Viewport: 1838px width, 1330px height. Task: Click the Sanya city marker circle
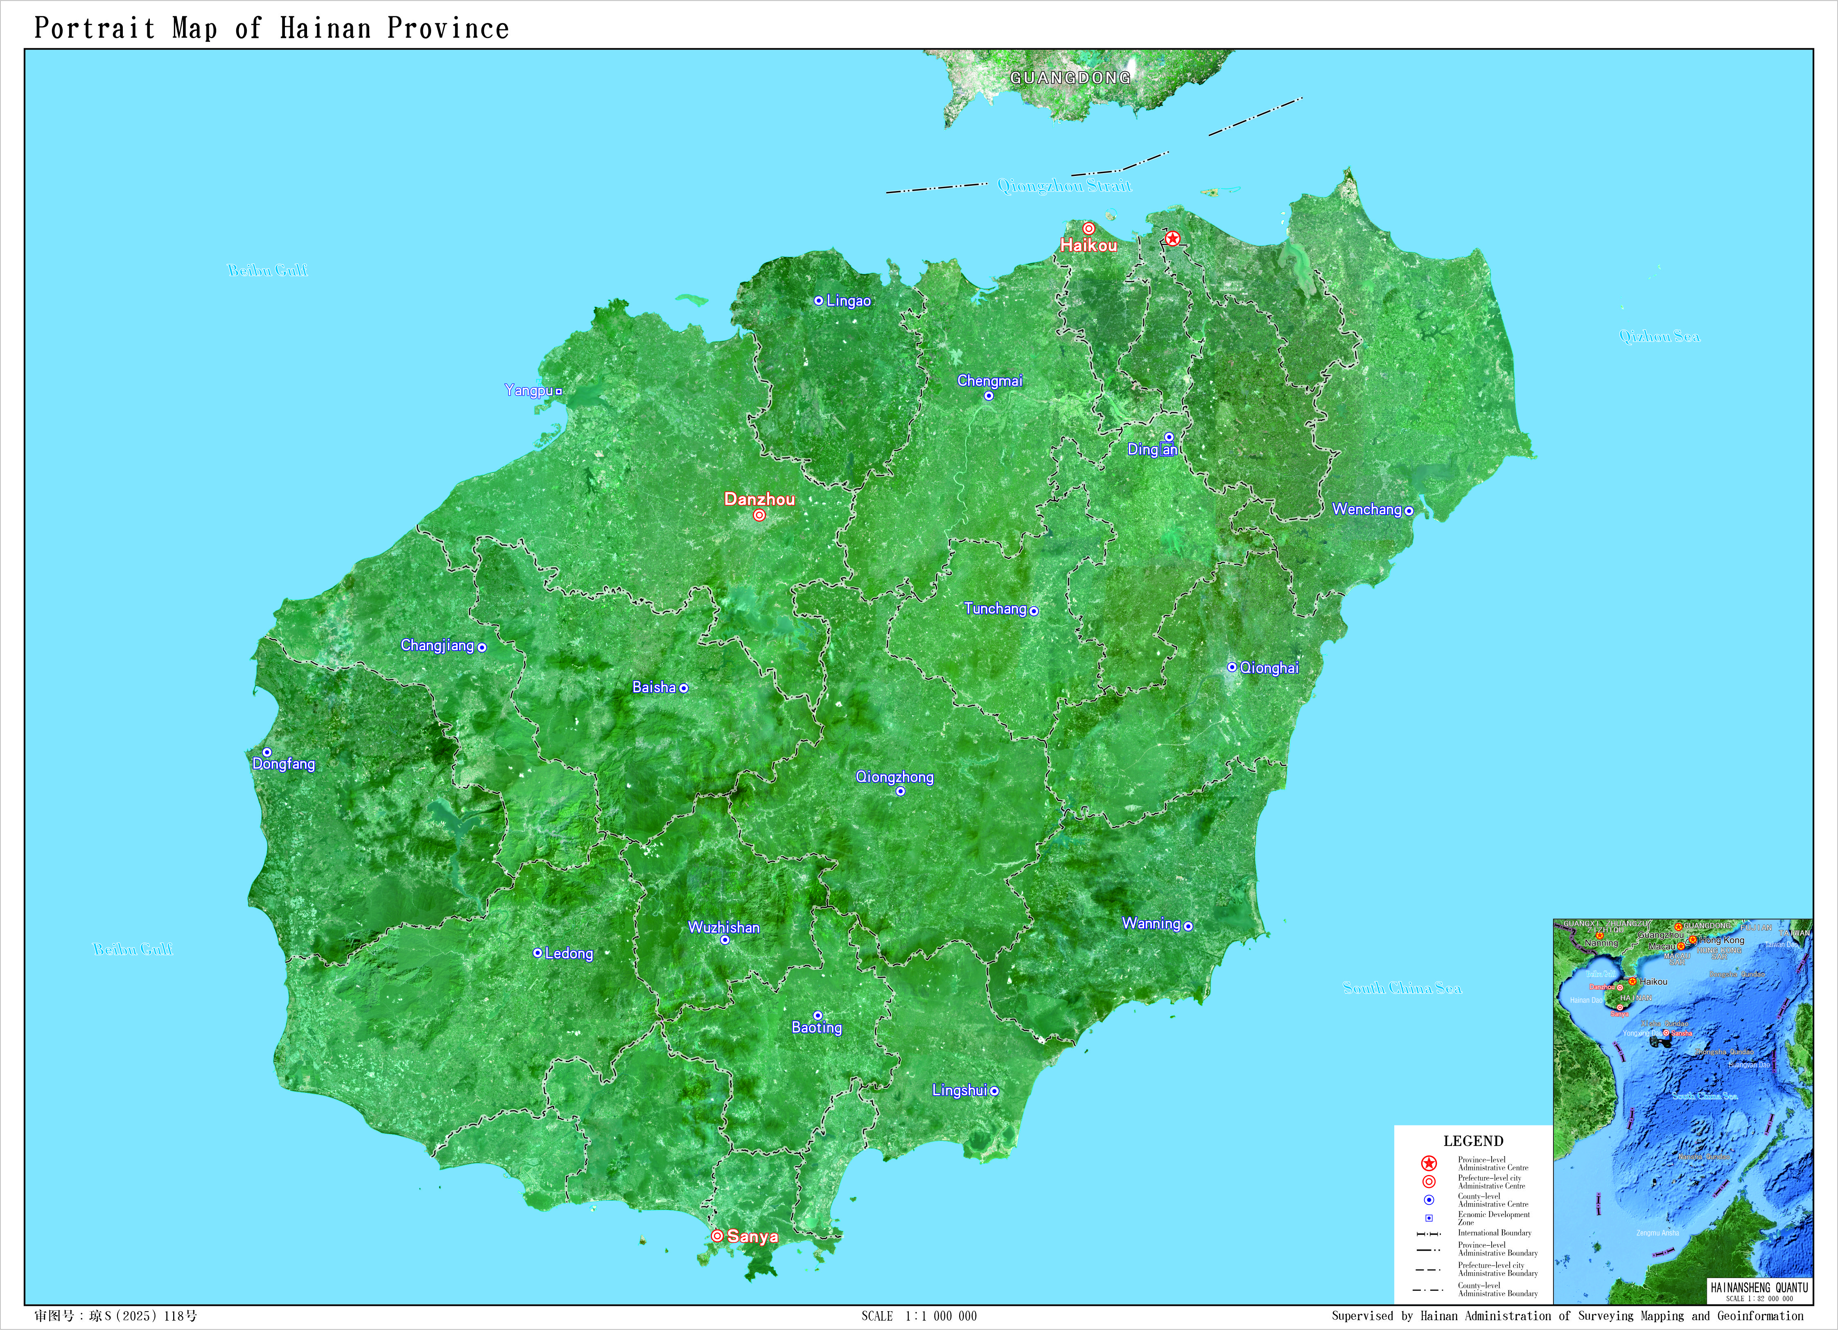pyautogui.click(x=717, y=1236)
